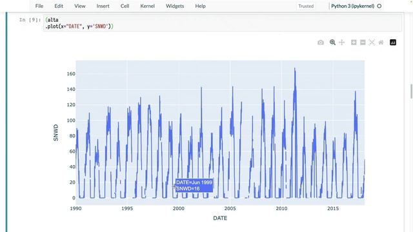Open the View menu
This screenshot has height=232, width=413.
point(80,6)
